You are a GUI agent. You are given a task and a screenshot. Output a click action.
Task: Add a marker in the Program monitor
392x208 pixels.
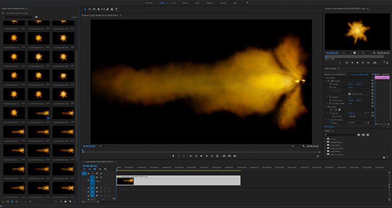click(173, 156)
